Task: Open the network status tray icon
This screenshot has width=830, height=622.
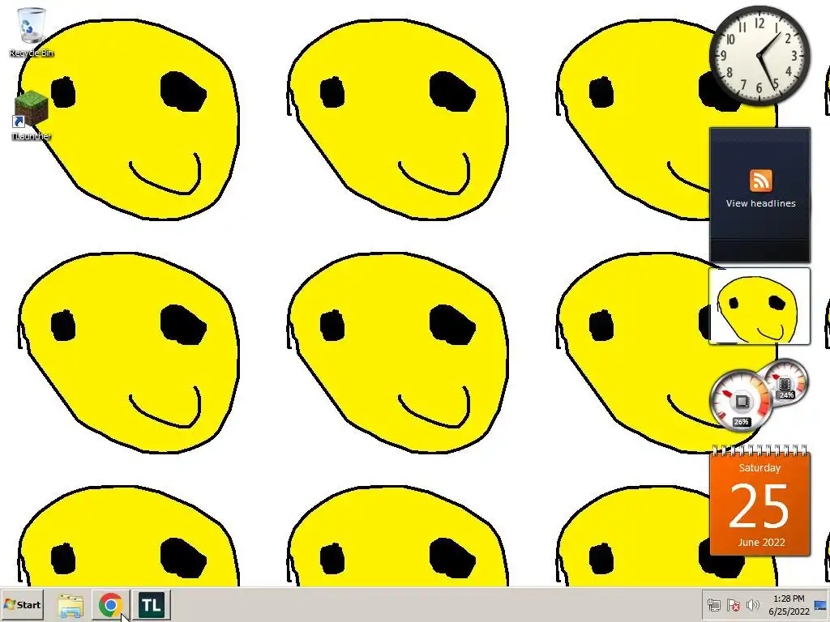Action: tap(714, 604)
